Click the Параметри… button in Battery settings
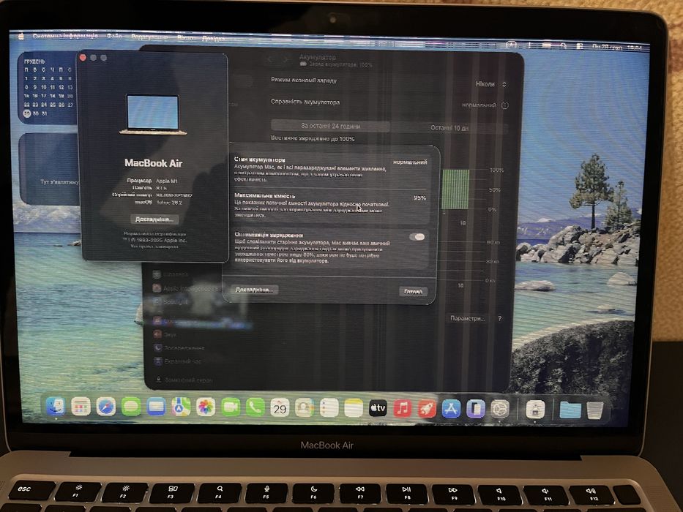This screenshot has width=683, height=512. (x=467, y=318)
